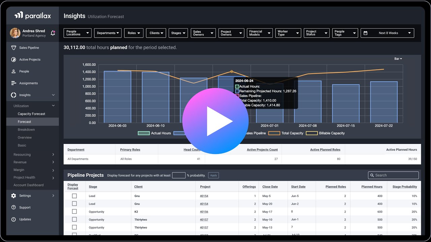431x242 pixels.
Task: Click the Sales Pipeline funnel icon
Action: [13, 48]
